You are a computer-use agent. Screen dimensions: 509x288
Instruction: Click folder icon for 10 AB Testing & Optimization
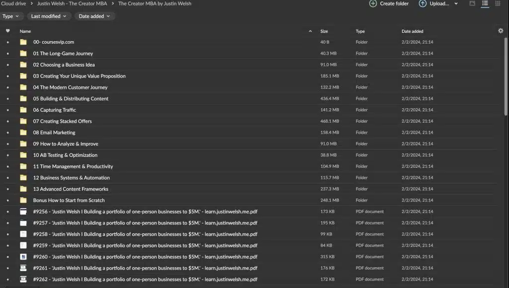click(x=23, y=155)
